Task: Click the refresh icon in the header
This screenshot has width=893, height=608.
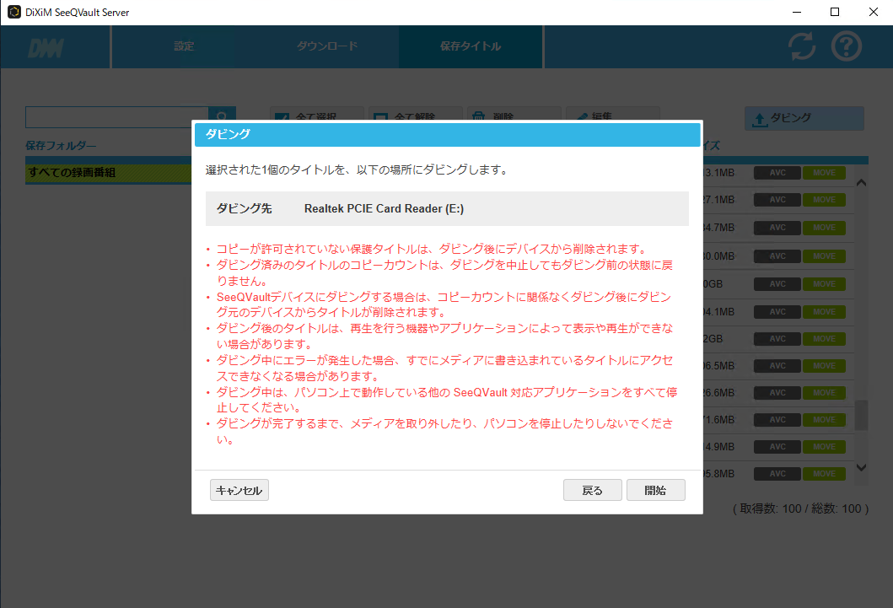Action: [x=802, y=47]
